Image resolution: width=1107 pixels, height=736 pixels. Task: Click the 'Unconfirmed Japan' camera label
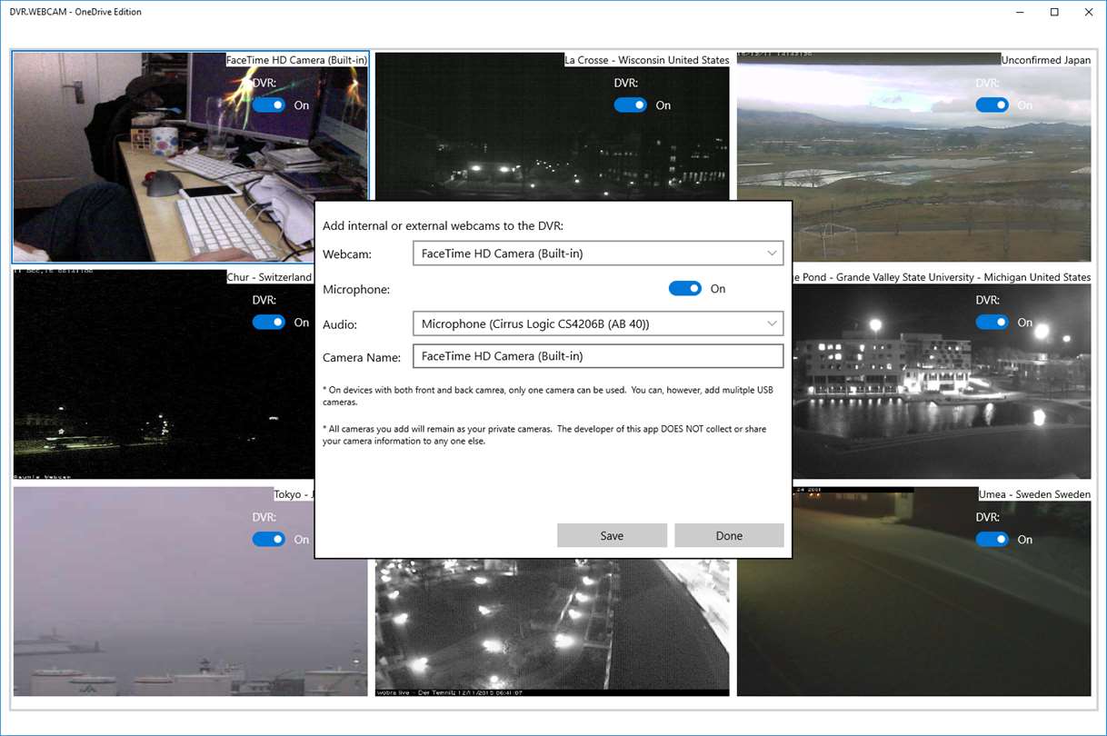pyautogui.click(x=1046, y=60)
